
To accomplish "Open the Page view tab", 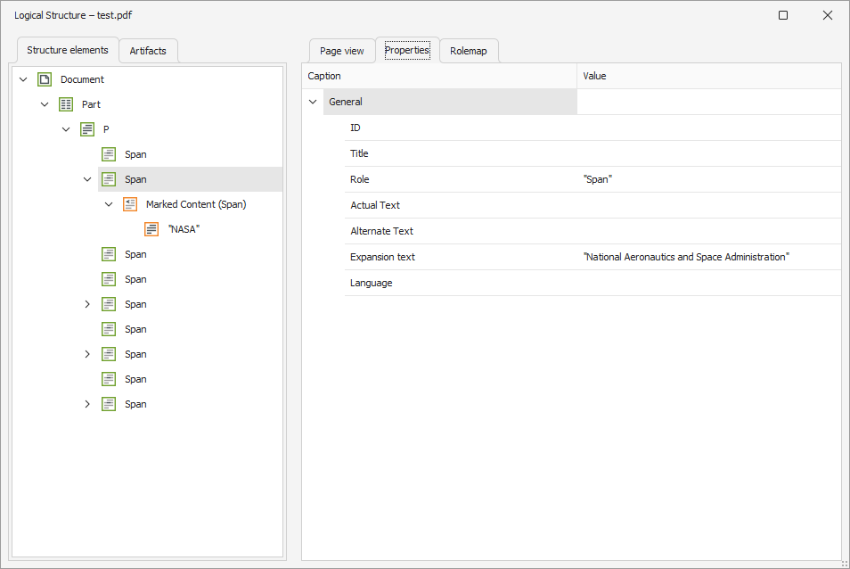I will [x=342, y=51].
